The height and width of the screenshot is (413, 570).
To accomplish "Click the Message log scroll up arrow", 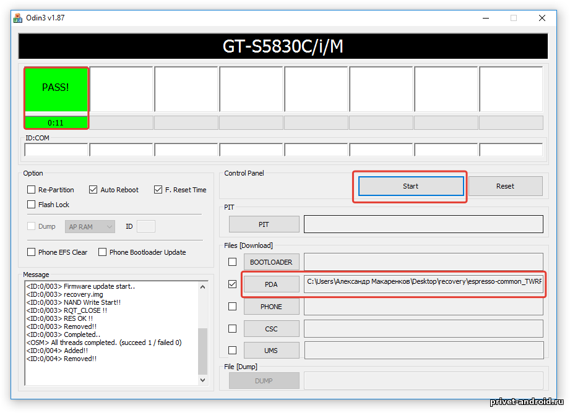I will click(x=203, y=287).
